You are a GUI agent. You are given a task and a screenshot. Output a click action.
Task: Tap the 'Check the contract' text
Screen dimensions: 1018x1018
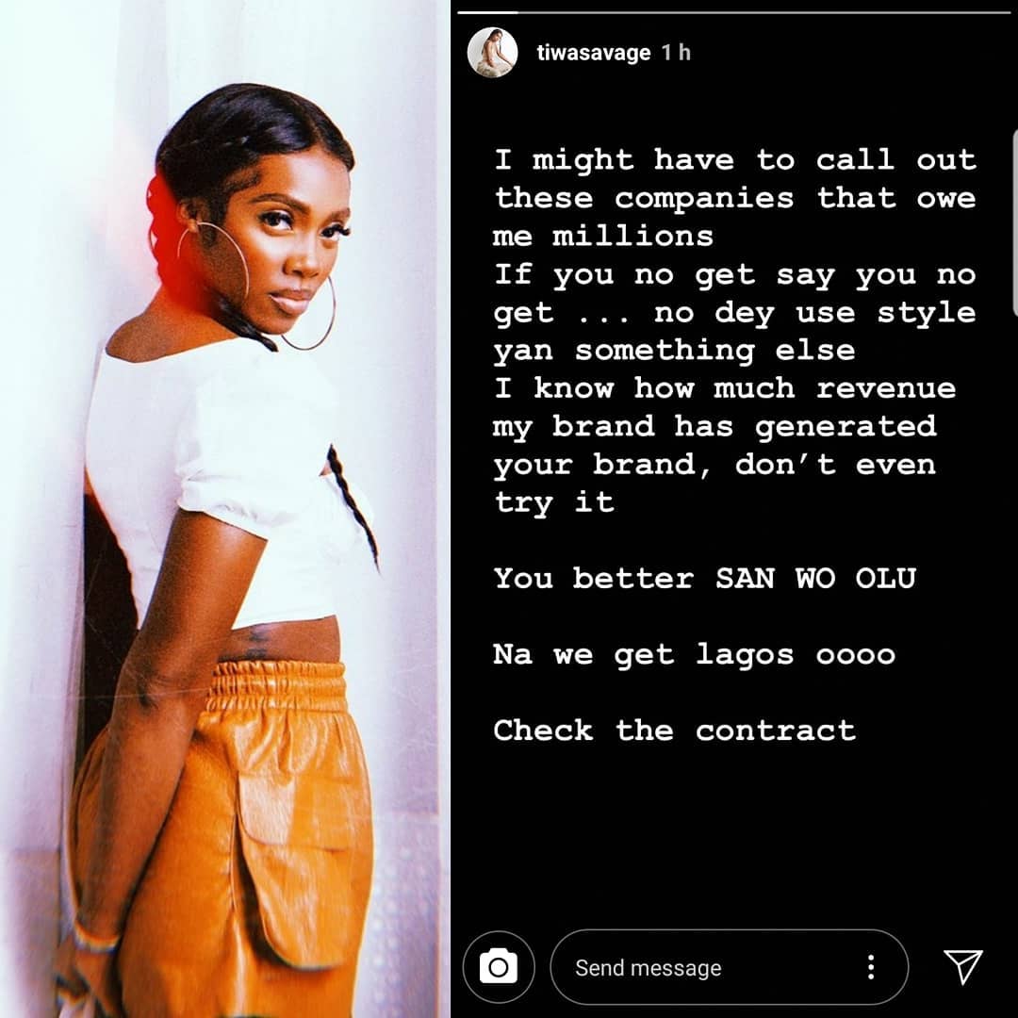click(x=675, y=731)
